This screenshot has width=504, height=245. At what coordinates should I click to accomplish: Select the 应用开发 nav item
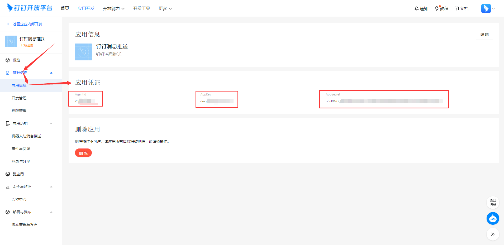coord(86,8)
